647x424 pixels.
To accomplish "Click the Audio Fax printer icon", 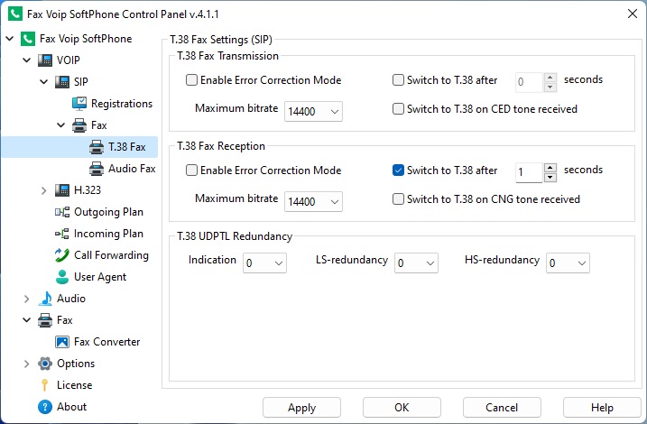I will tap(97, 169).
